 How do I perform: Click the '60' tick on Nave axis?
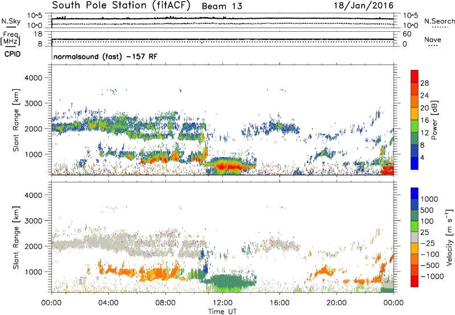click(x=407, y=34)
